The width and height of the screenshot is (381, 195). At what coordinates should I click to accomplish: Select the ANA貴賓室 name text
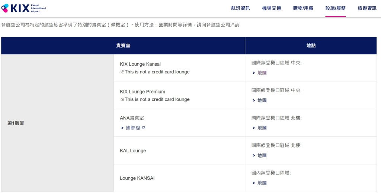(132, 118)
